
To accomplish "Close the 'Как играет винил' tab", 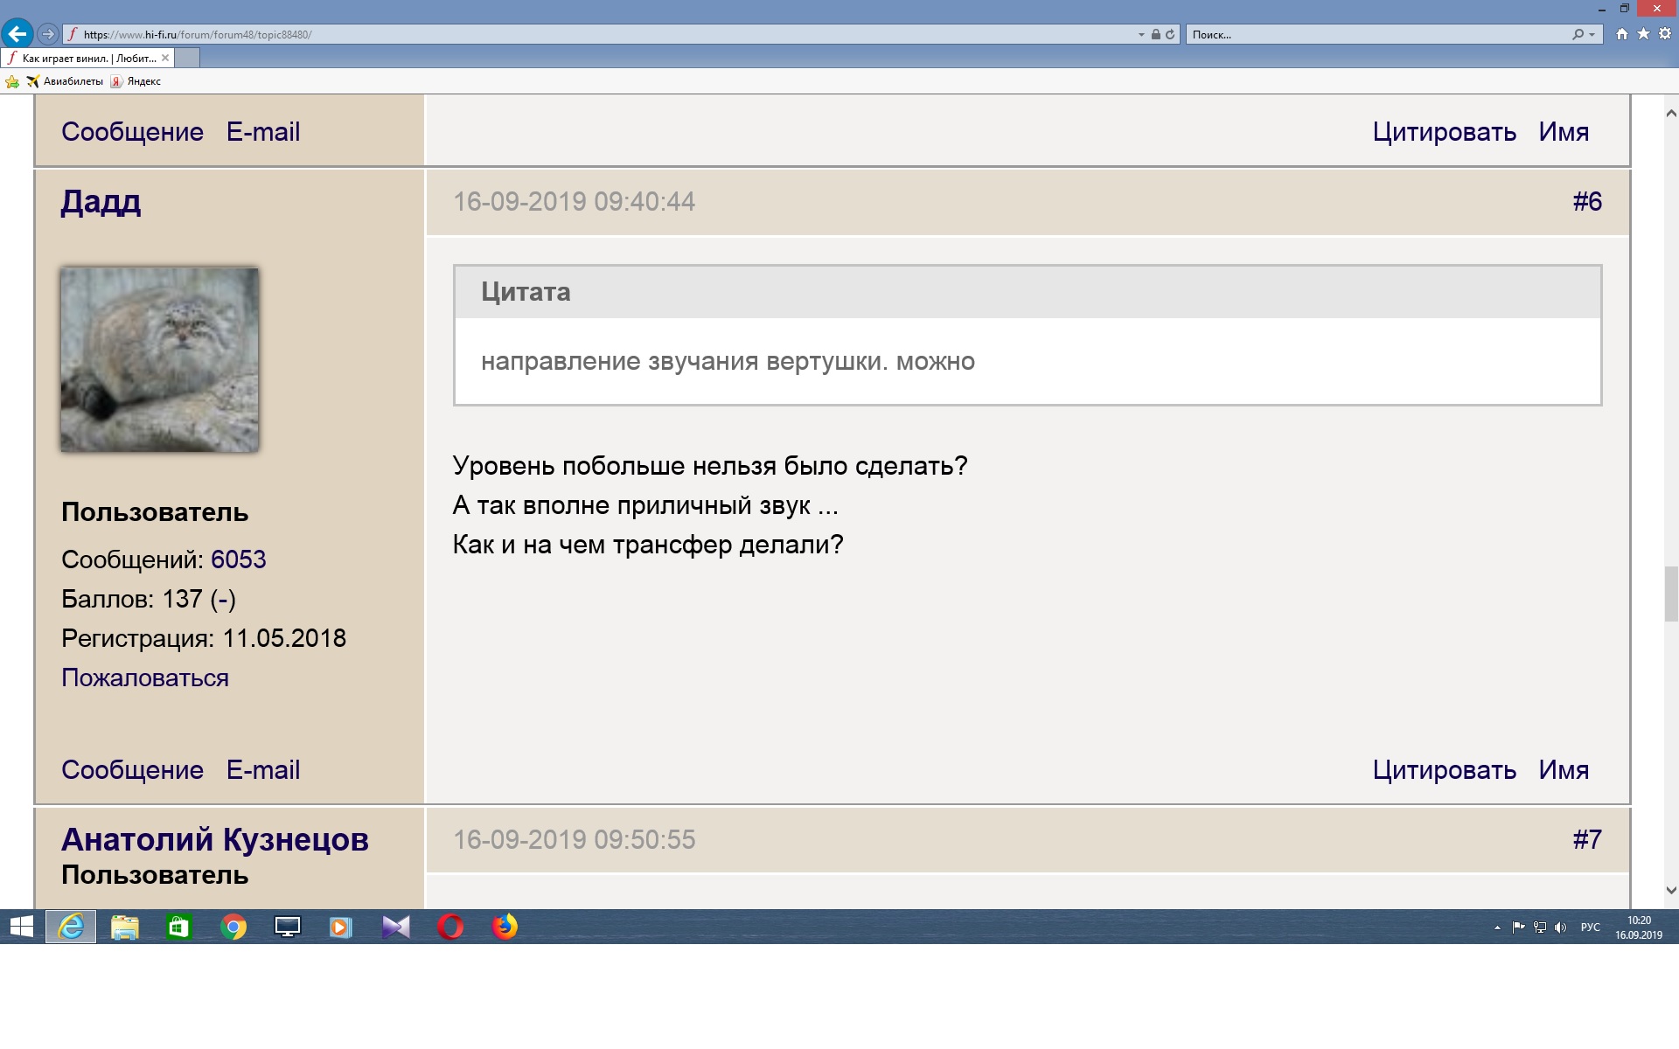I will (x=165, y=58).
